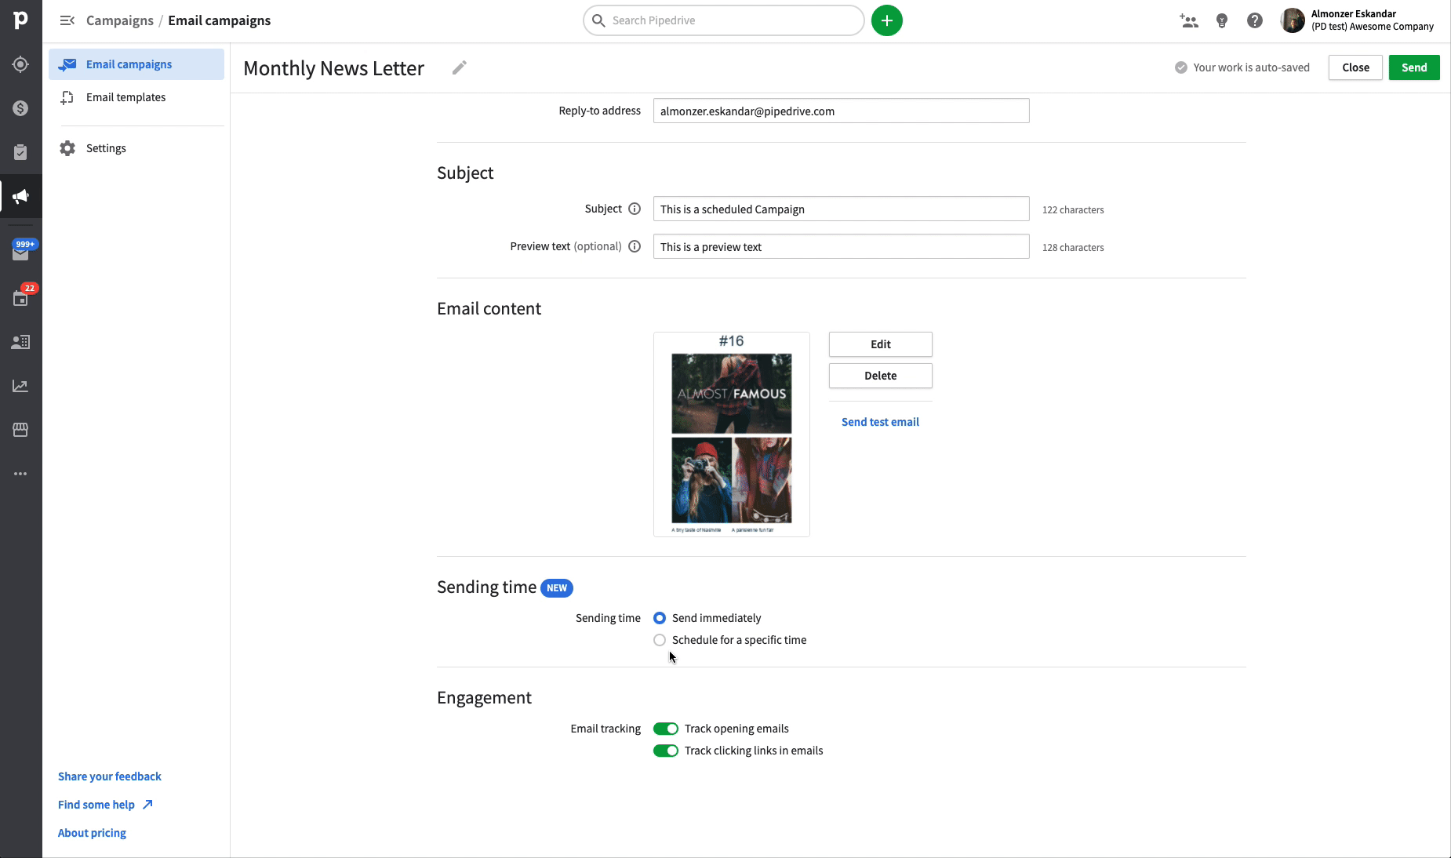
Task: Select the Campaigns megaphone icon
Action: pyautogui.click(x=20, y=196)
